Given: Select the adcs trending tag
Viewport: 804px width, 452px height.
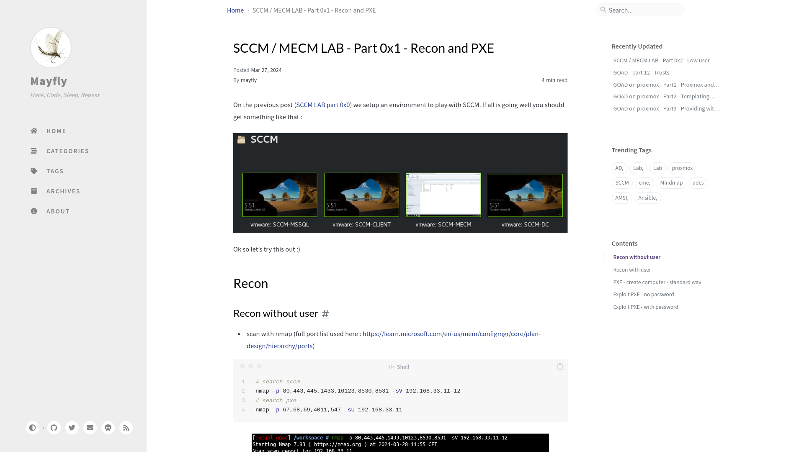Looking at the screenshot, I should pos(698,183).
